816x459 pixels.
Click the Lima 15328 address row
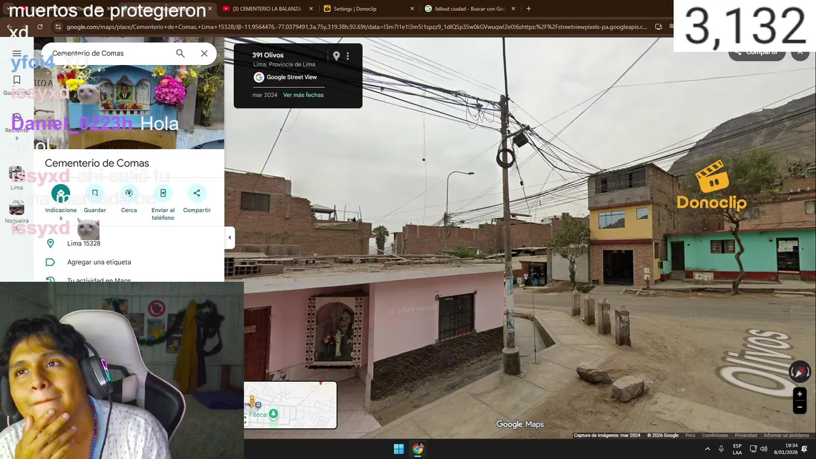tap(129, 244)
